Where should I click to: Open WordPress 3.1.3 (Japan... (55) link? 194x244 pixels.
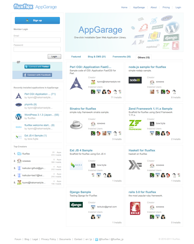pyautogui.click(x=42, y=115)
